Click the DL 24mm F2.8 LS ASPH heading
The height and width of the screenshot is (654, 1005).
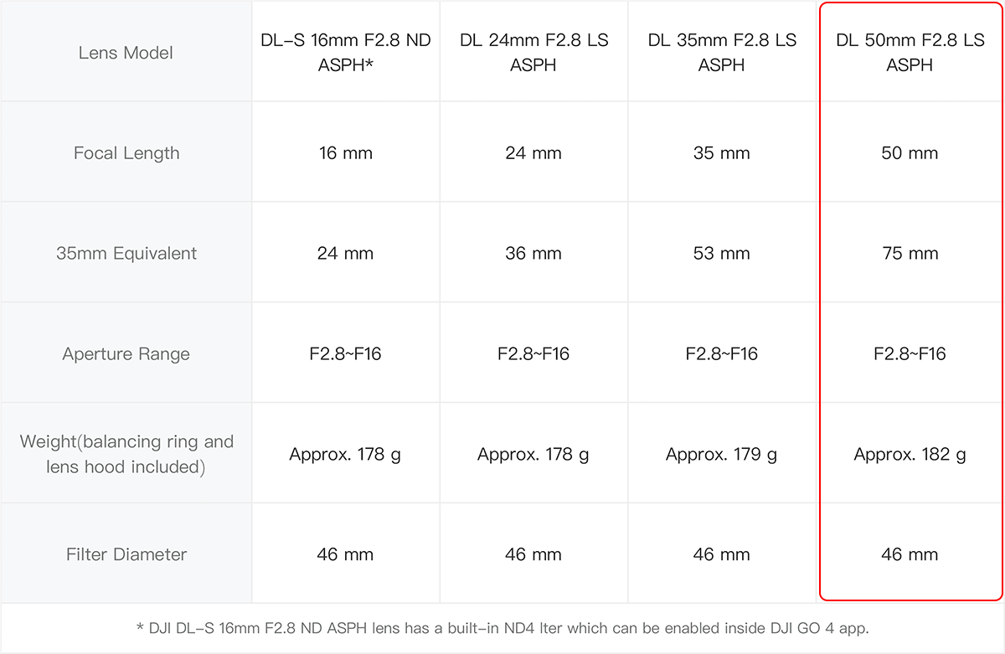533,52
